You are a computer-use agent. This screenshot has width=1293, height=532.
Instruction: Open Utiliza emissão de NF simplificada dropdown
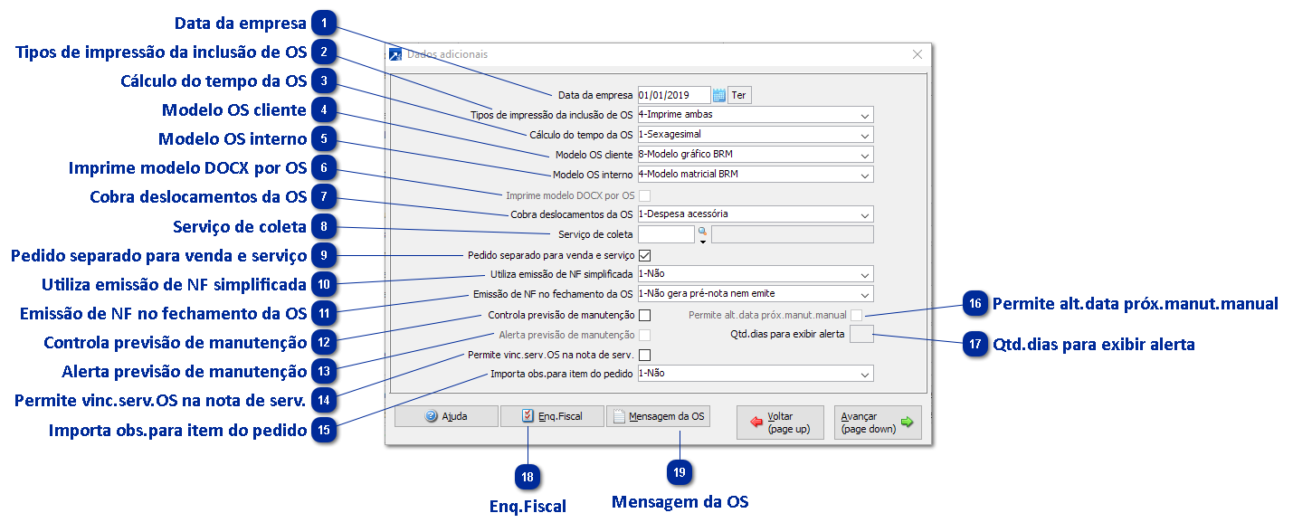point(756,274)
